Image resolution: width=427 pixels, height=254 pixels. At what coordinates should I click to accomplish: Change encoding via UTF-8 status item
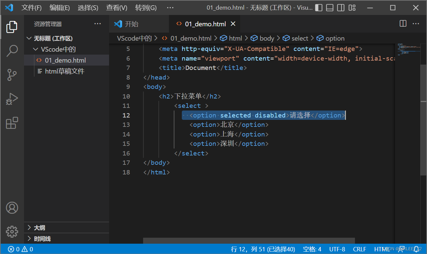[x=337, y=249]
